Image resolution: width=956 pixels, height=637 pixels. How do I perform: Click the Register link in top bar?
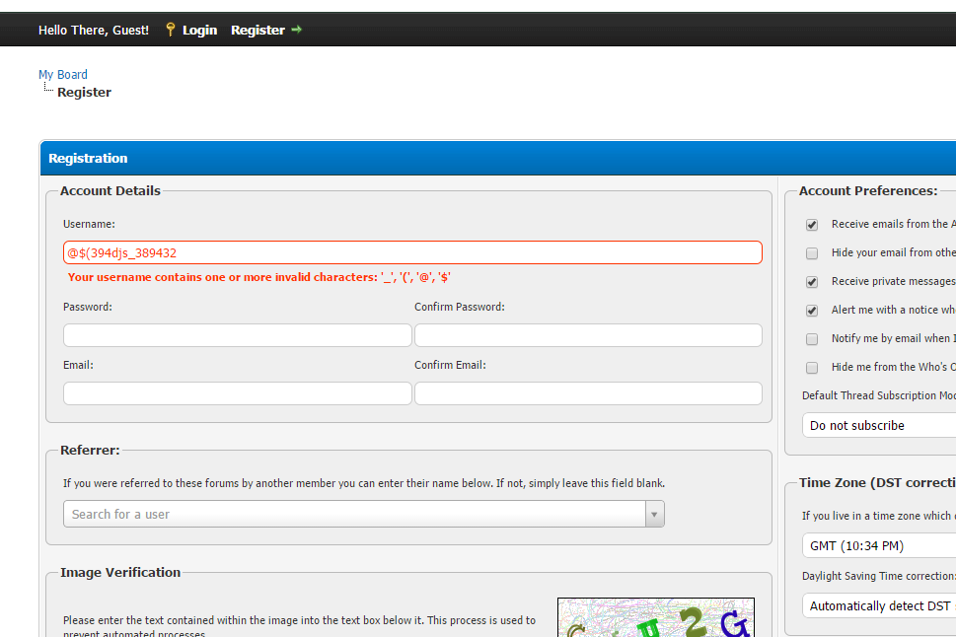257,30
